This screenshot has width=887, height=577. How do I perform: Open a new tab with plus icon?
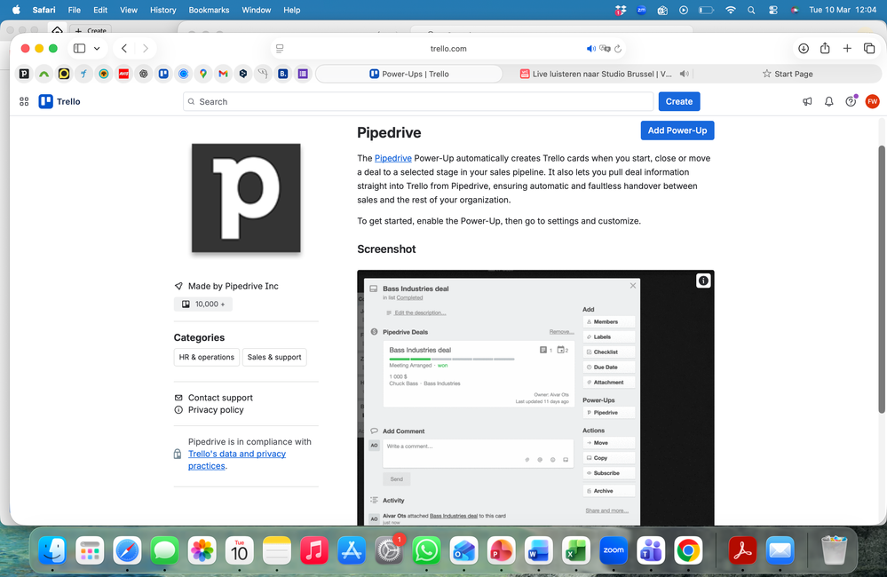(847, 49)
